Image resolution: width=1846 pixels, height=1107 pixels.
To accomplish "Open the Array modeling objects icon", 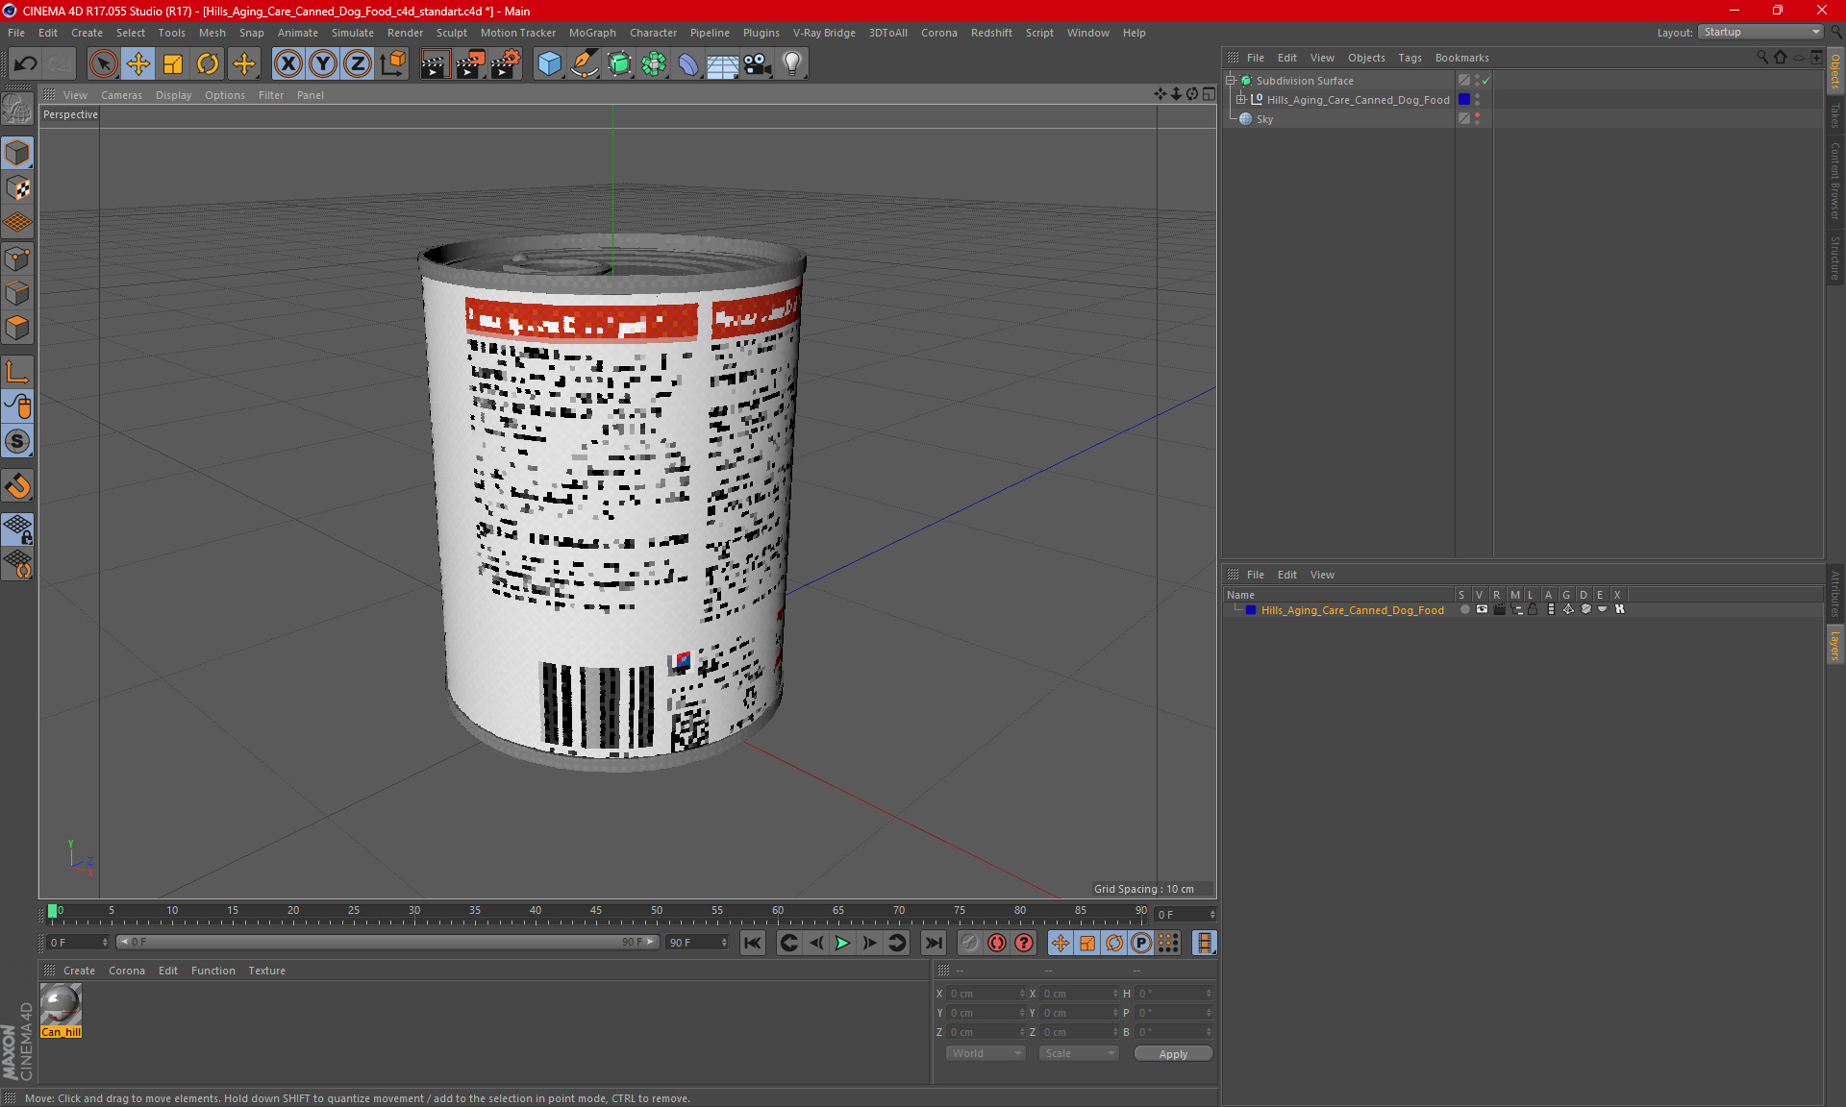I will (654, 64).
